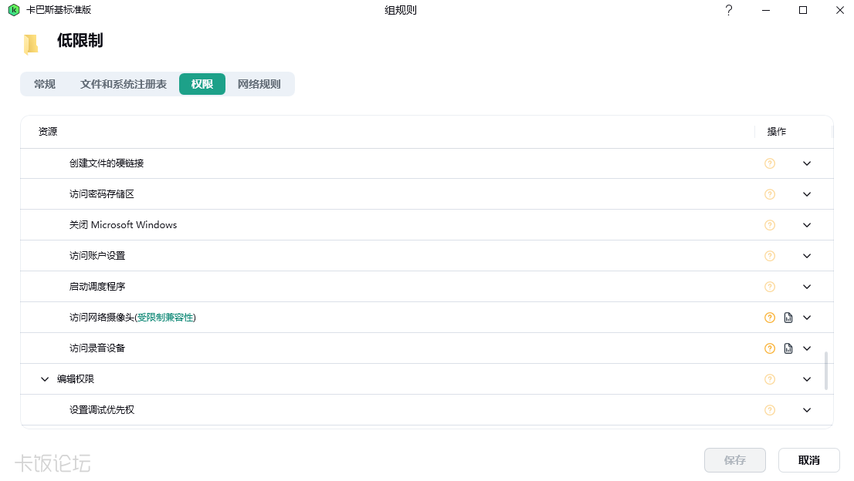Open the help question mark in title bar

[729, 10]
